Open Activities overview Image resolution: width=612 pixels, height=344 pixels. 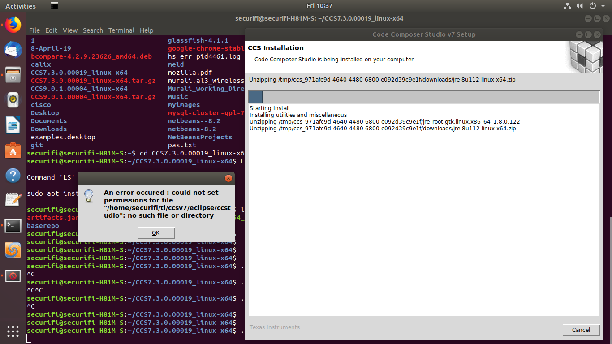[x=21, y=6]
